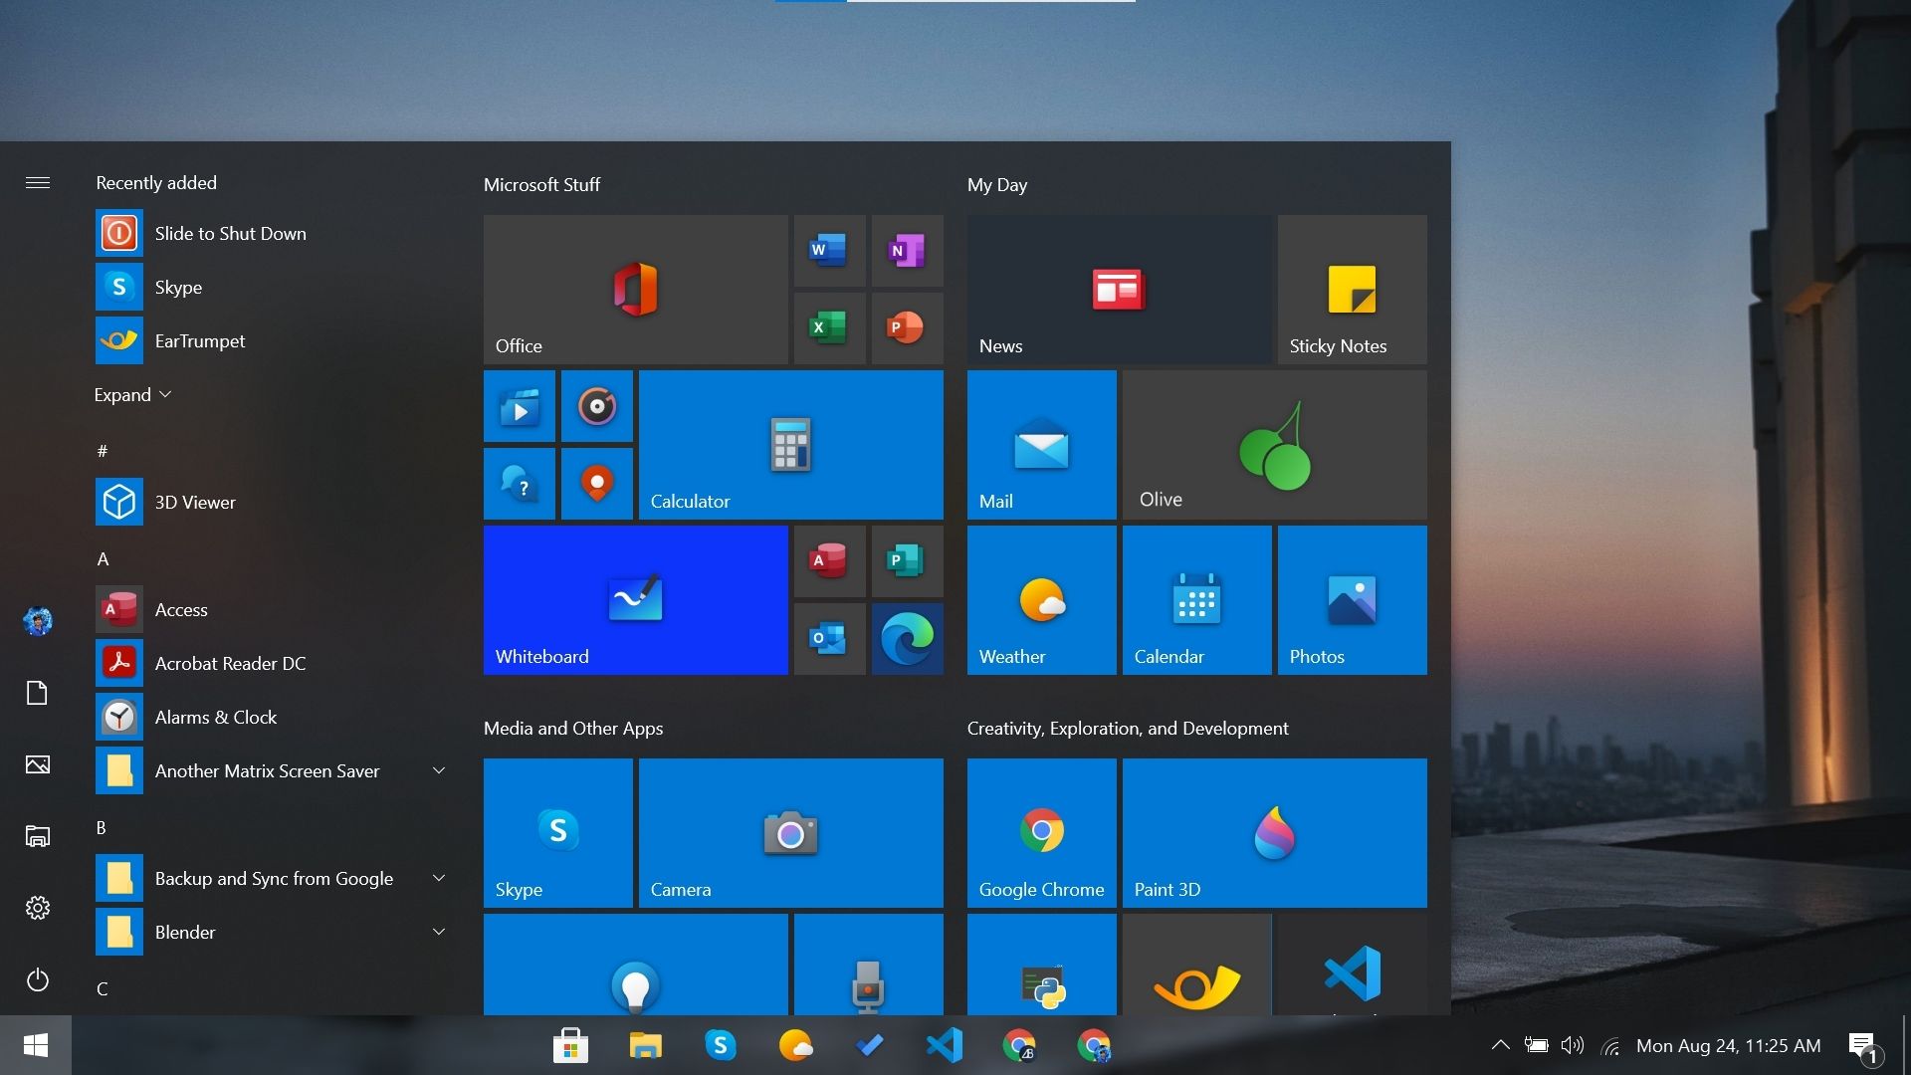The image size is (1911, 1075).
Task: Open the Olive tile
Action: (x=1274, y=445)
